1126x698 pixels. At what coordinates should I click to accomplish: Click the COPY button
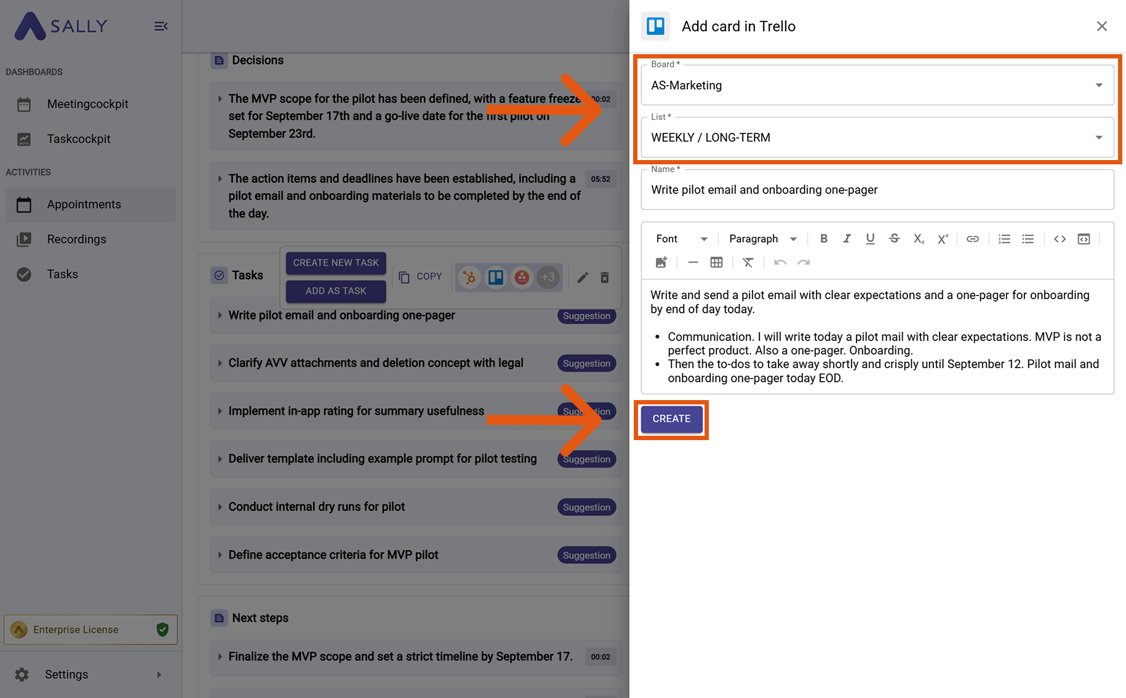pyautogui.click(x=420, y=277)
